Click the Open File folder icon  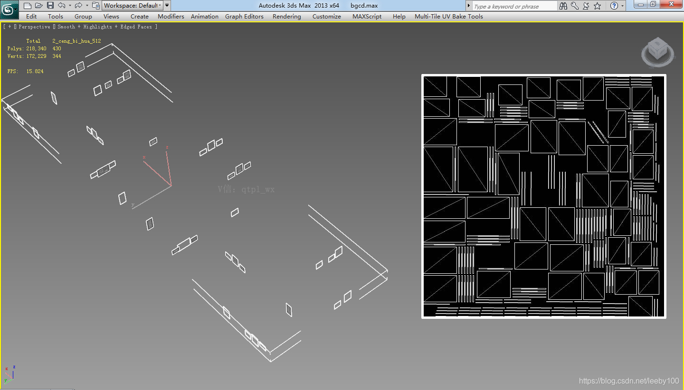coord(38,6)
